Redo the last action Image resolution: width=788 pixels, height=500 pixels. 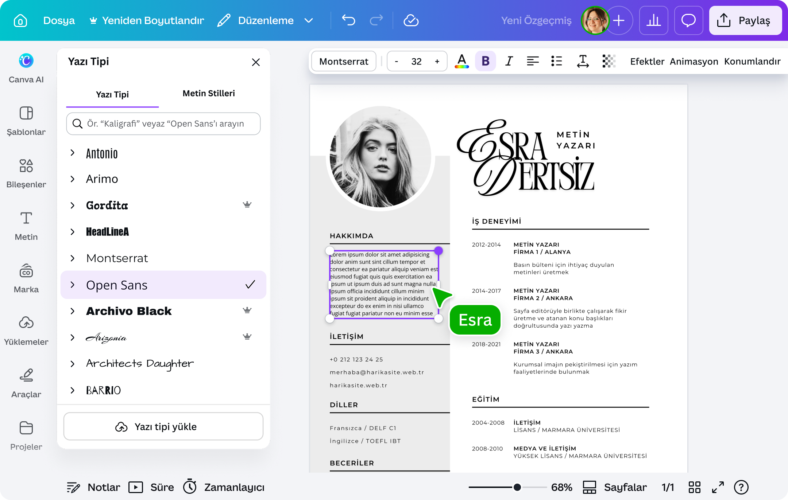376,20
